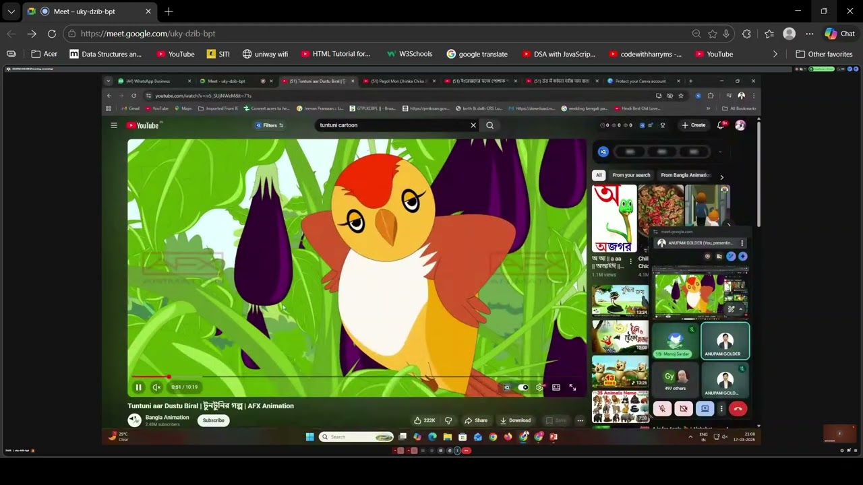Open the Bangla Animation channel avatar
The width and height of the screenshot is (863, 485).
point(135,420)
